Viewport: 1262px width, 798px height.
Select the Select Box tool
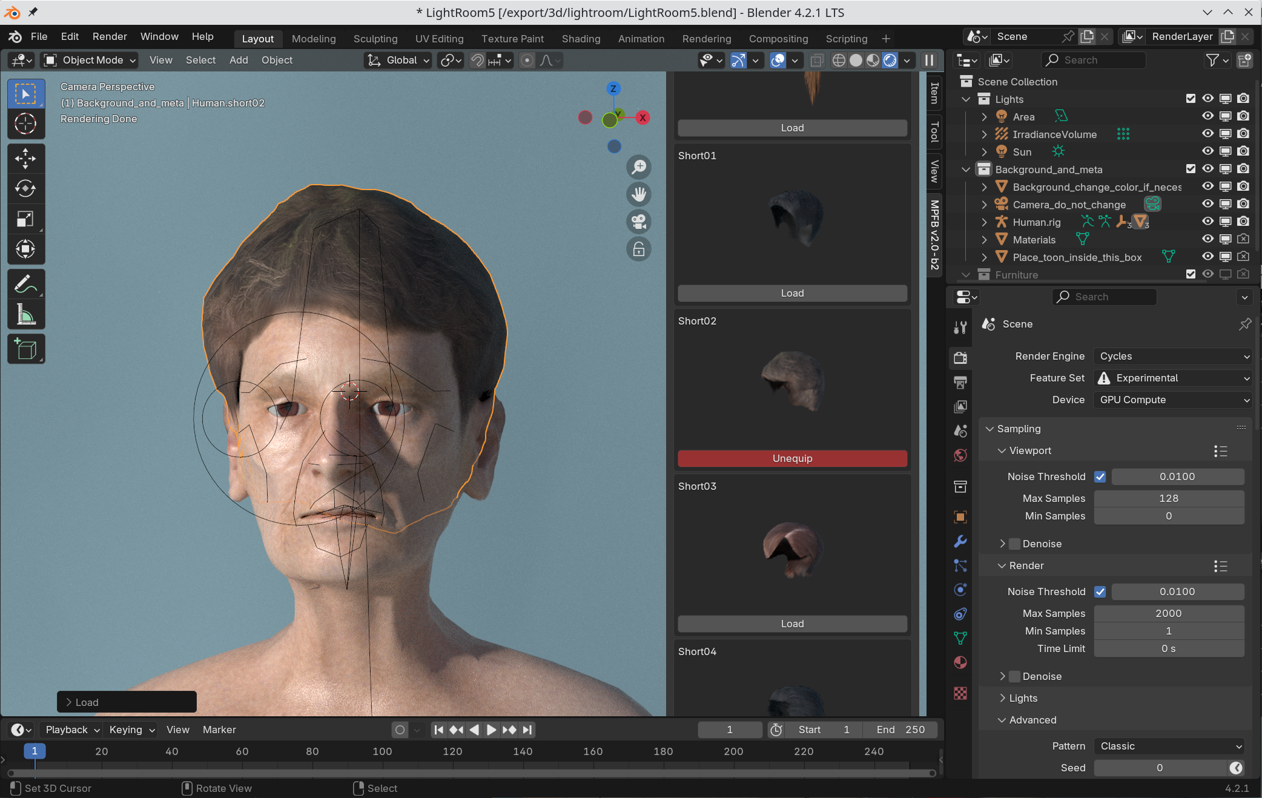tap(25, 94)
